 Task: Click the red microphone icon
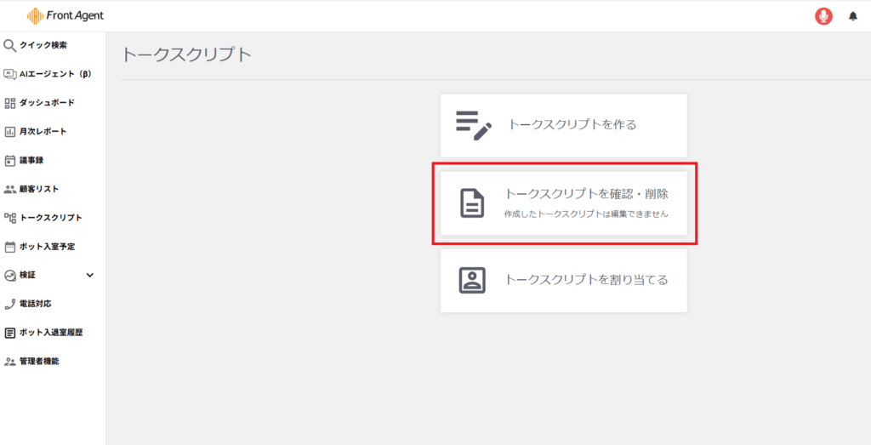click(x=823, y=16)
